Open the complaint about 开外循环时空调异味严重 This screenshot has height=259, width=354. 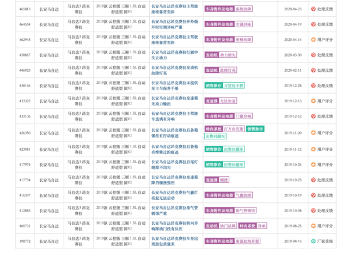click(174, 24)
